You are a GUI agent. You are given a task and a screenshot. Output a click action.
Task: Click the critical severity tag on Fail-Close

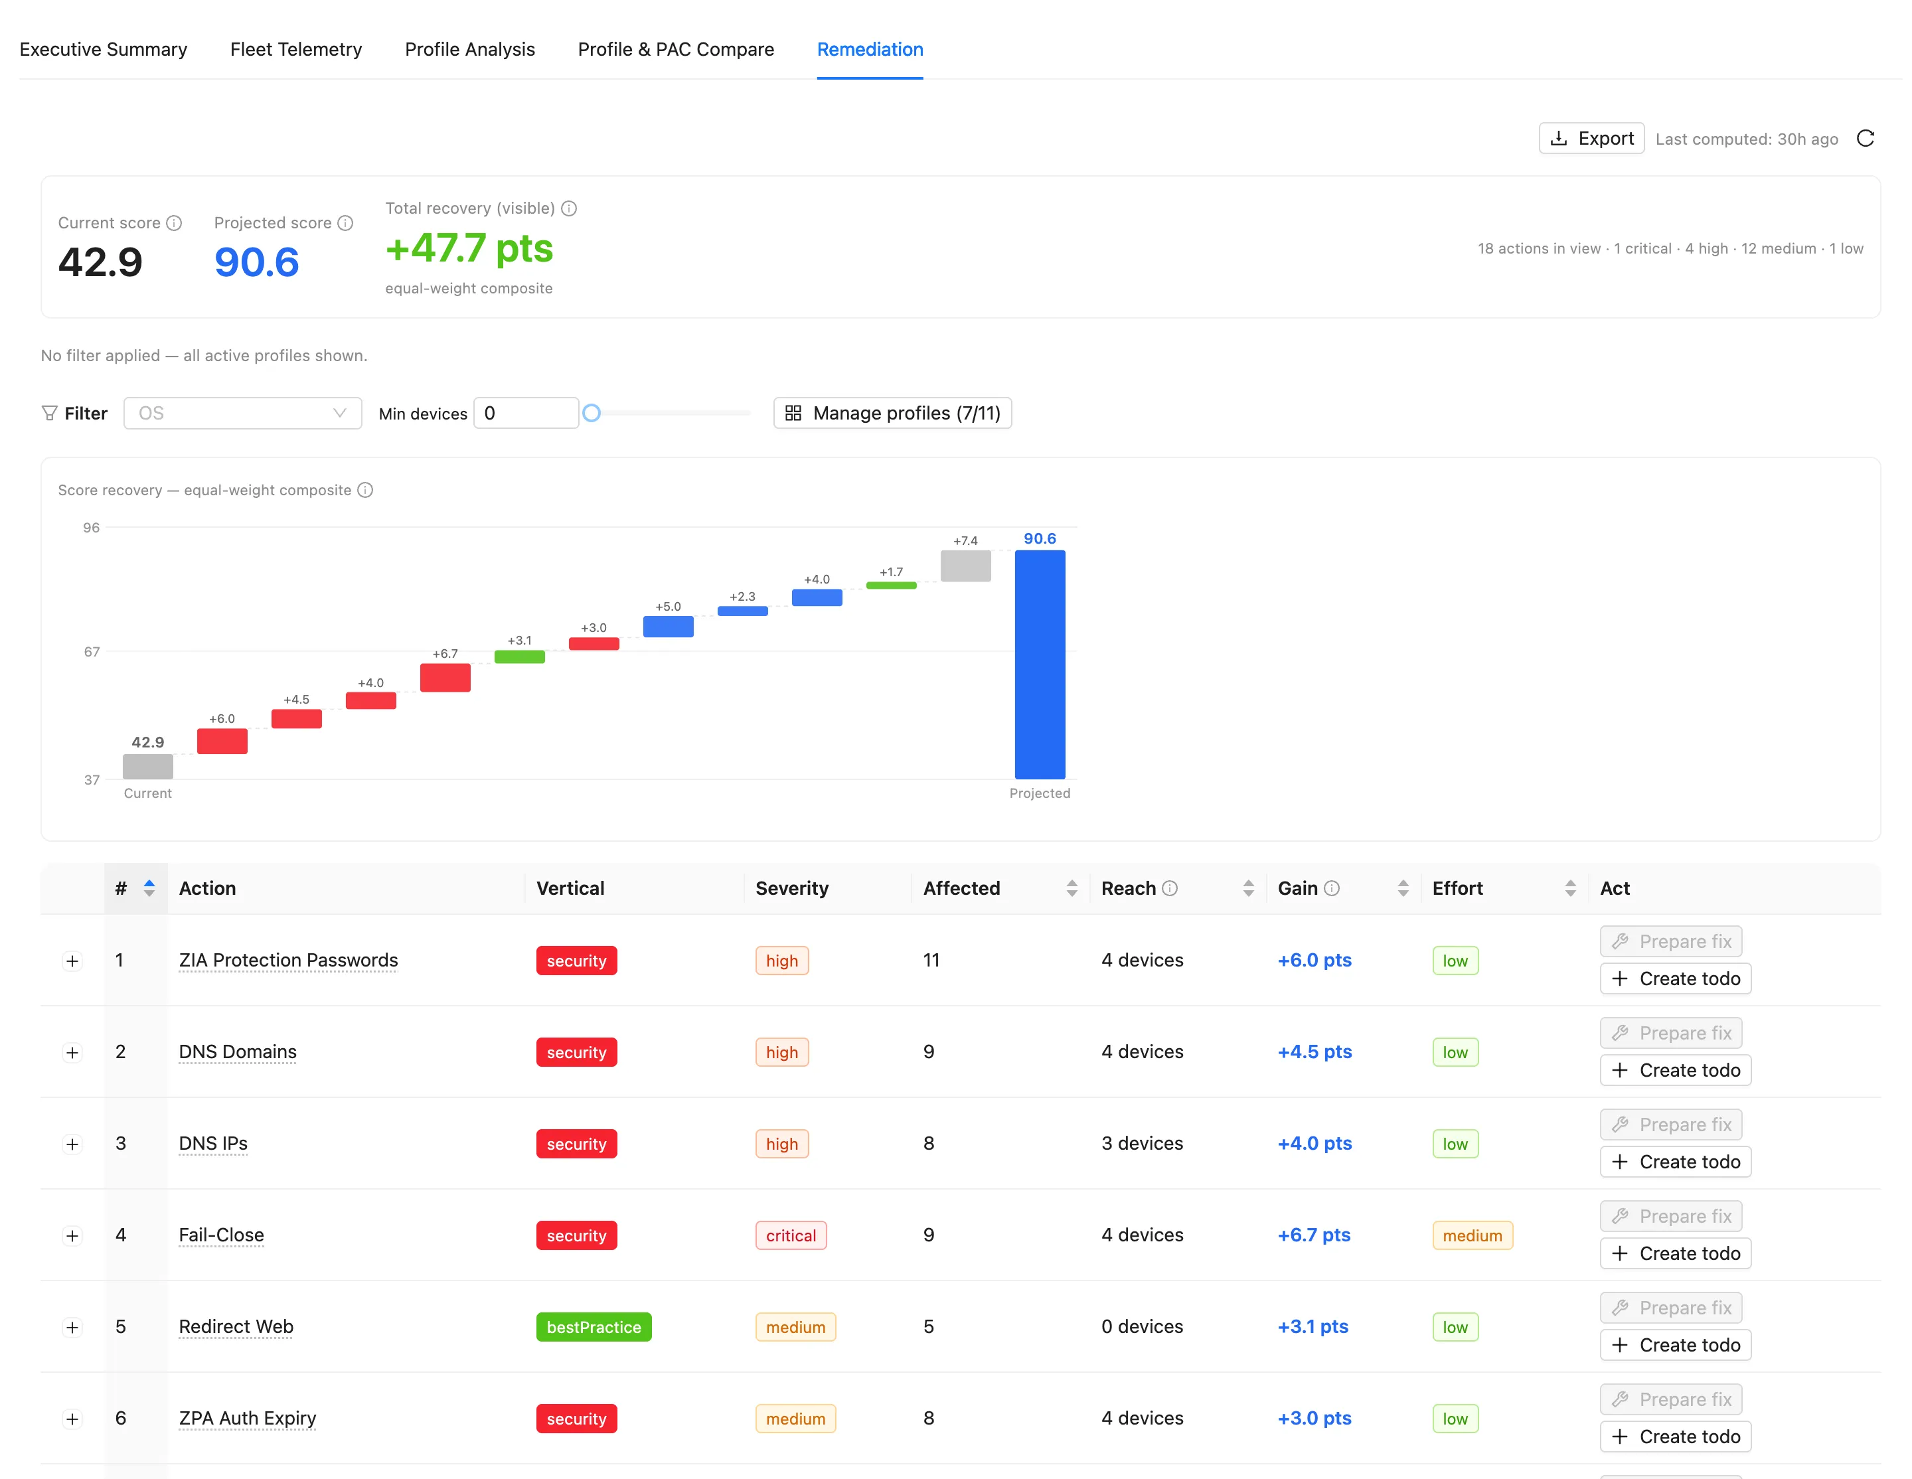(x=791, y=1236)
